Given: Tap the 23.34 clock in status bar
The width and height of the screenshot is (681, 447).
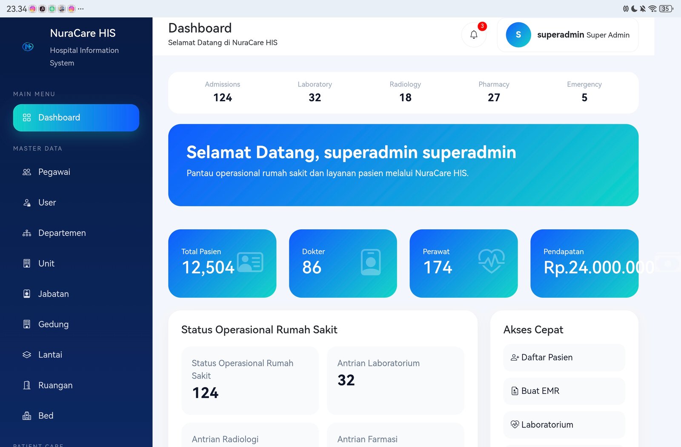Looking at the screenshot, I should pos(17,9).
